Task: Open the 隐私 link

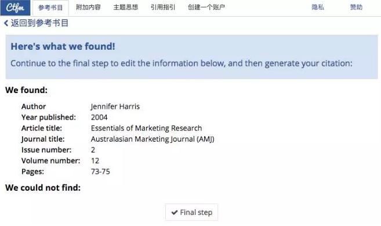Action: (318, 8)
